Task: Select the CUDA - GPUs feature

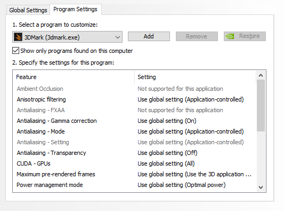Action: tap(34, 163)
